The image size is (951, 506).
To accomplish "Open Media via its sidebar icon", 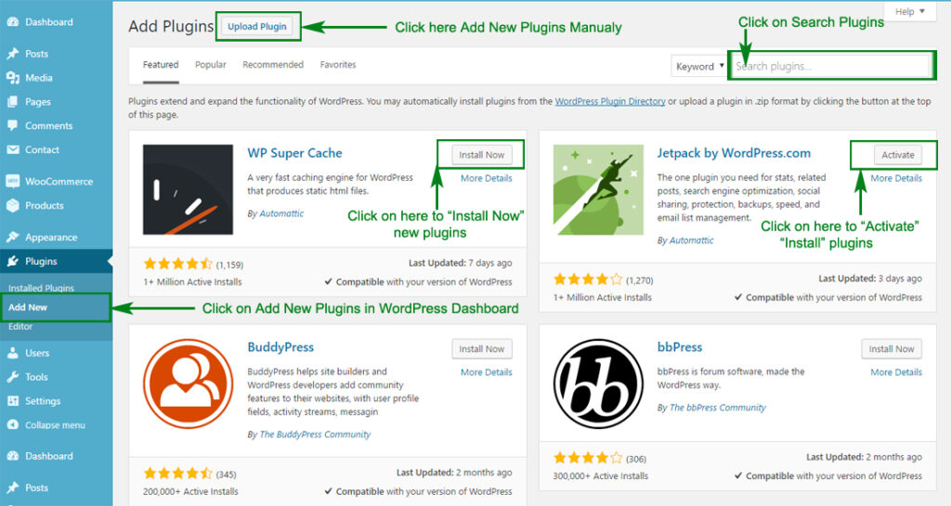I will tap(12, 78).
